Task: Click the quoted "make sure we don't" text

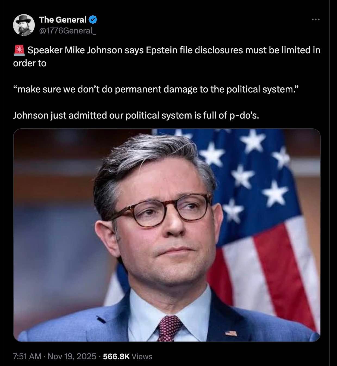Action: (63, 89)
